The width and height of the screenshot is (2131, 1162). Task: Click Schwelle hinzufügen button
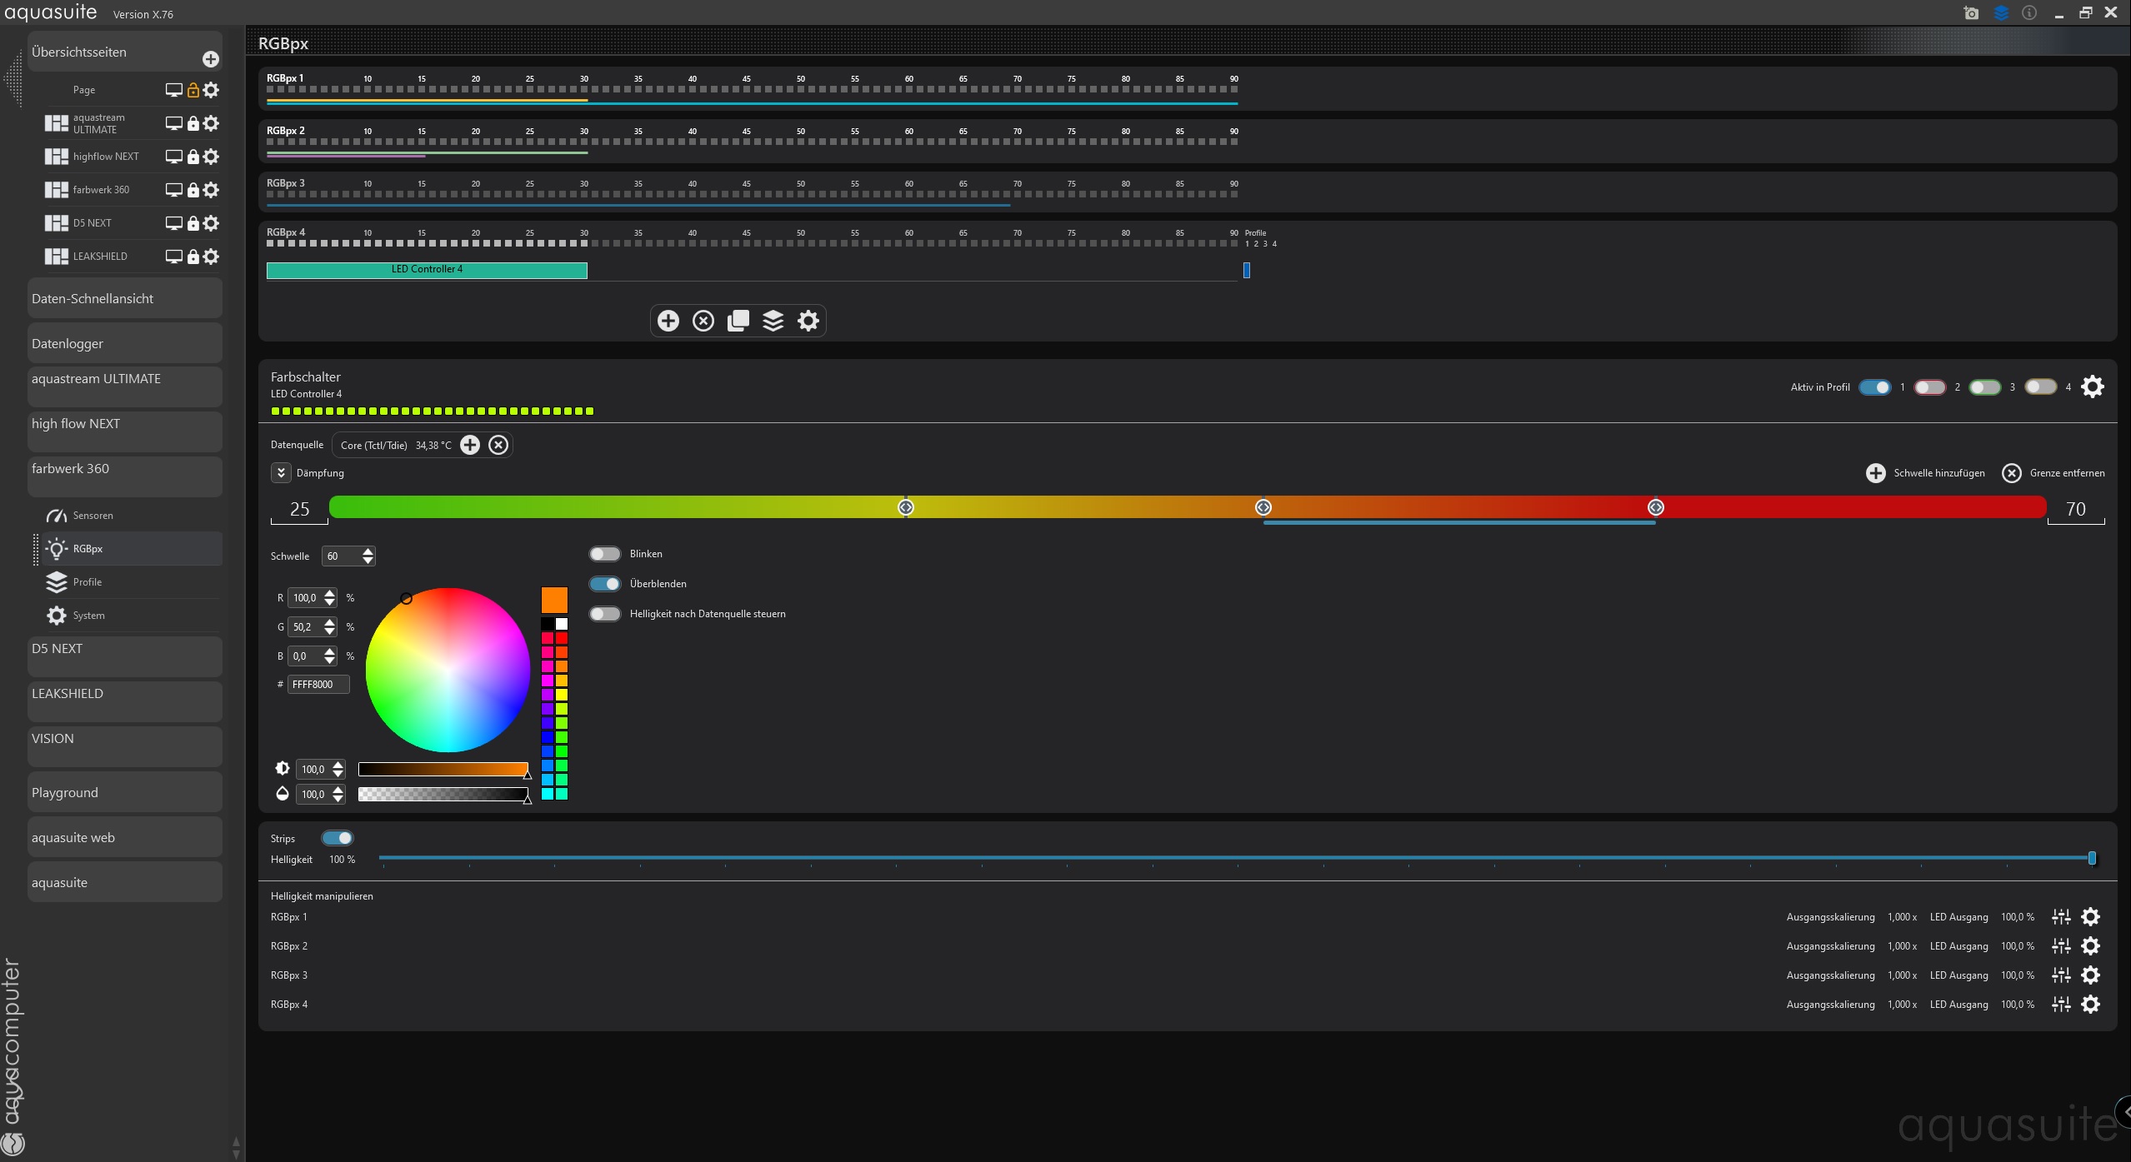tap(1925, 473)
